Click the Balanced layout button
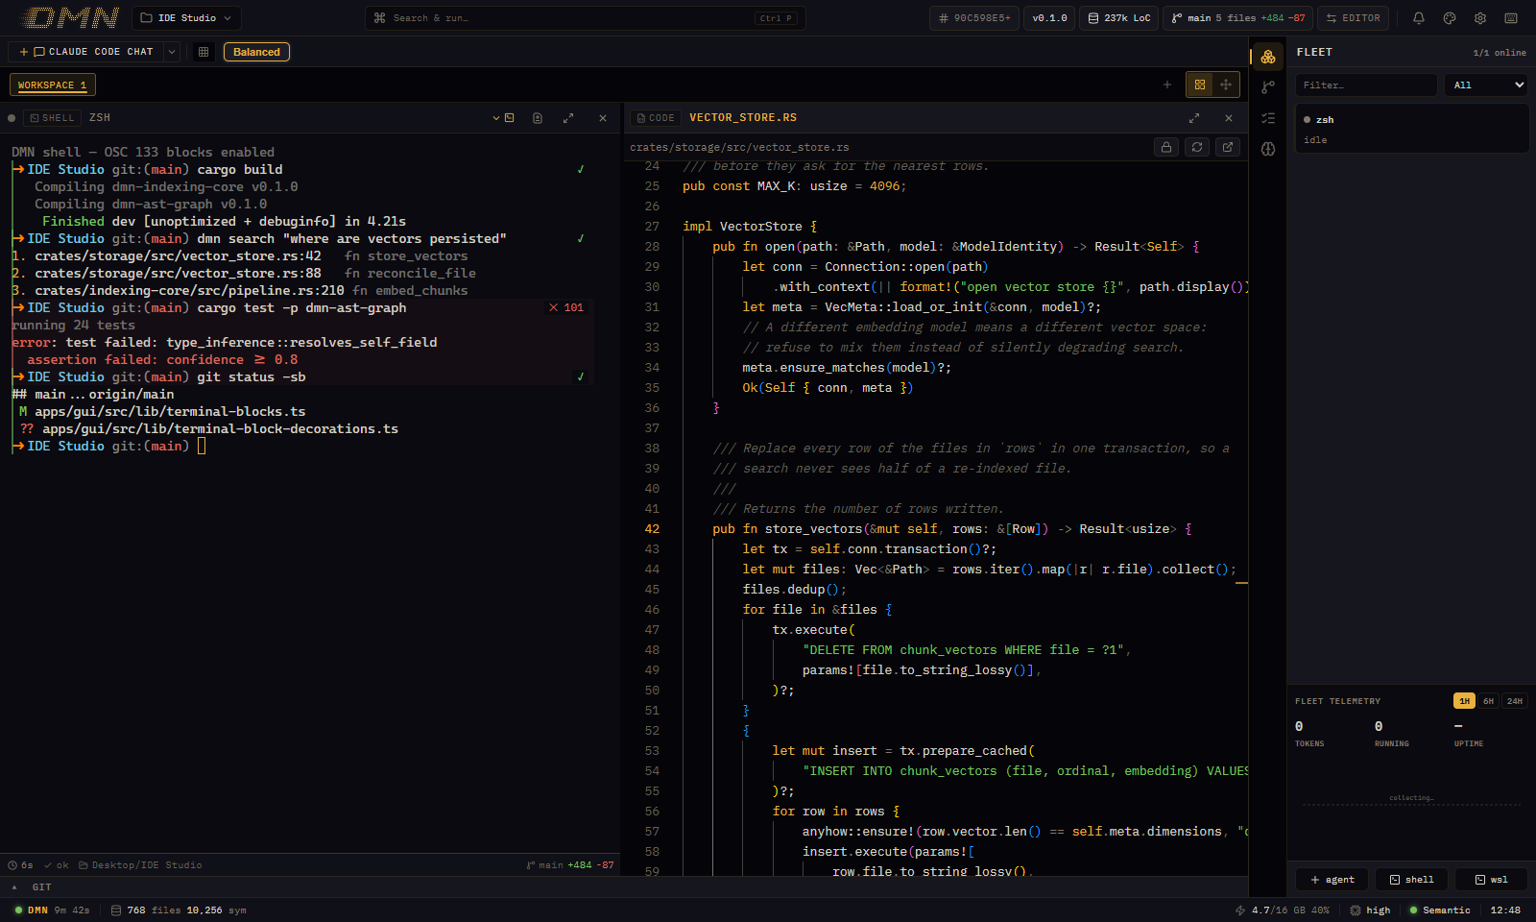The width and height of the screenshot is (1536, 922). click(x=256, y=52)
